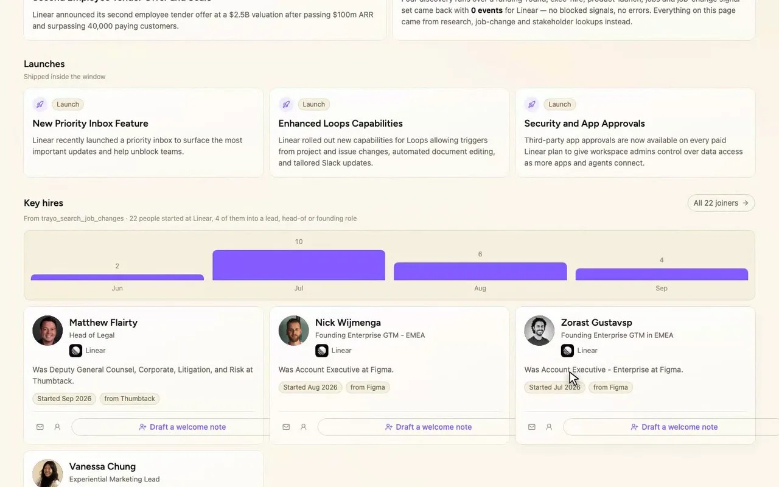The width and height of the screenshot is (779, 487).
Task: Click the Linear logo under Matthew Flairty
Action: 75,351
